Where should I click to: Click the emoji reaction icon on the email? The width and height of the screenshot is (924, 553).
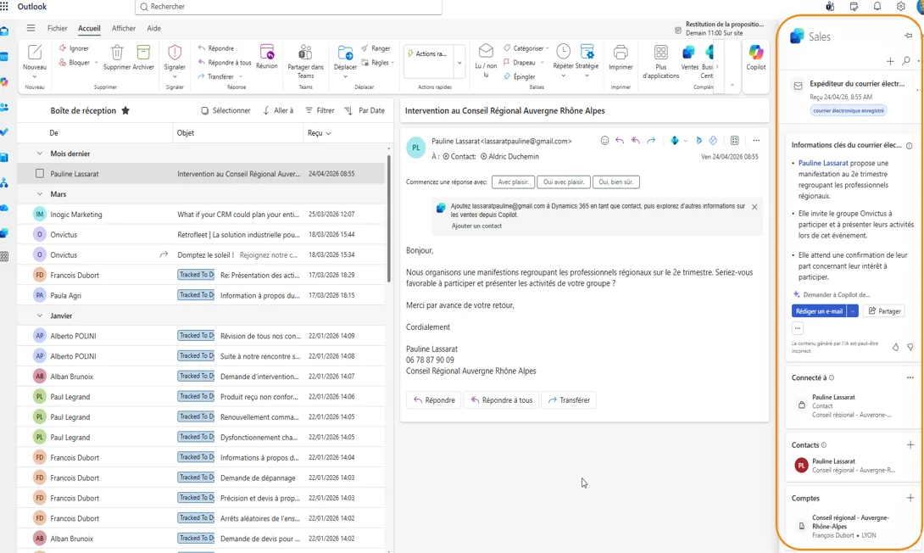pos(604,140)
